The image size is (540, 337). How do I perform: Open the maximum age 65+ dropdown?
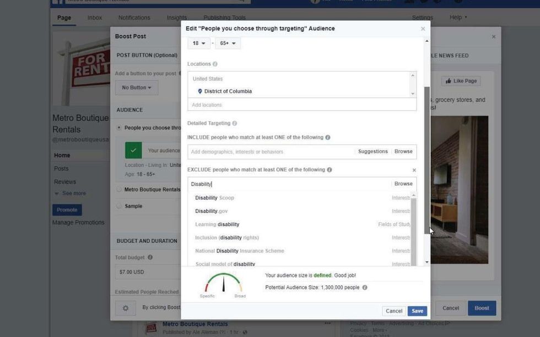pos(228,43)
